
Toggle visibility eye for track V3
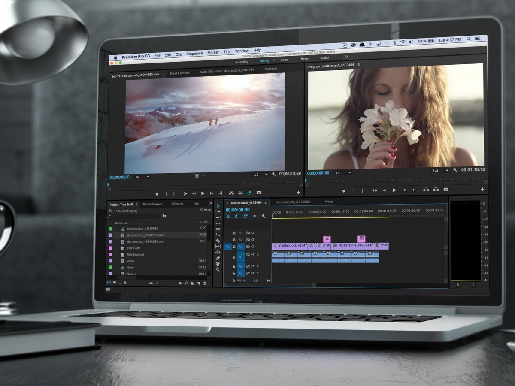click(253, 233)
